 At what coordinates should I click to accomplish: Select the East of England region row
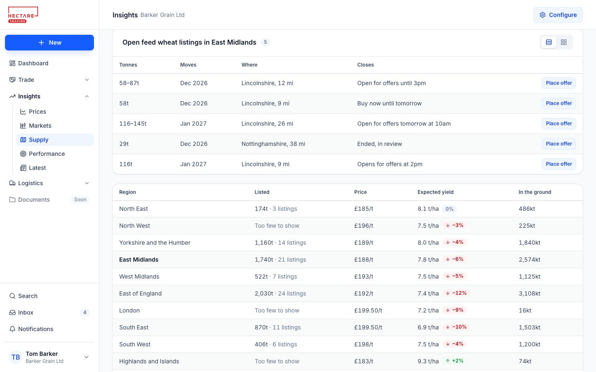pyautogui.click(x=348, y=293)
